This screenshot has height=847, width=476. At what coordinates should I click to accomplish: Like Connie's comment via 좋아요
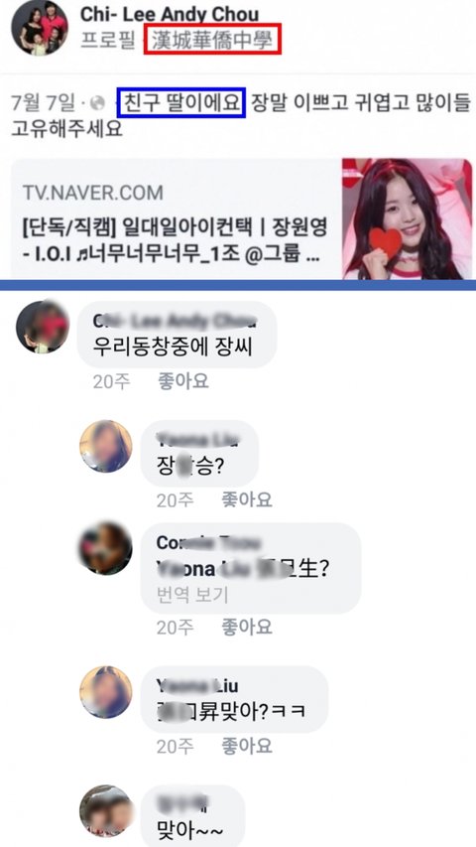246,628
